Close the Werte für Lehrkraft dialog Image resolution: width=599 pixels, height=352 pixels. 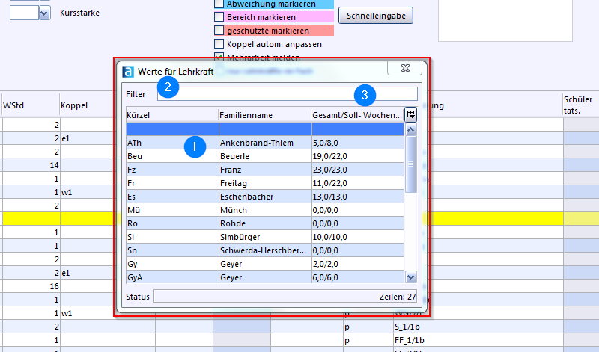(405, 68)
